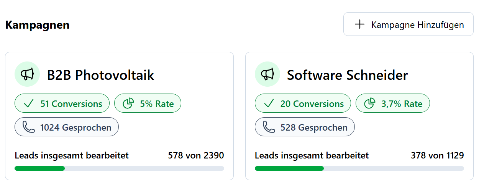Select the 3,7% Rate badge
479x194 pixels.
[x=393, y=103]
